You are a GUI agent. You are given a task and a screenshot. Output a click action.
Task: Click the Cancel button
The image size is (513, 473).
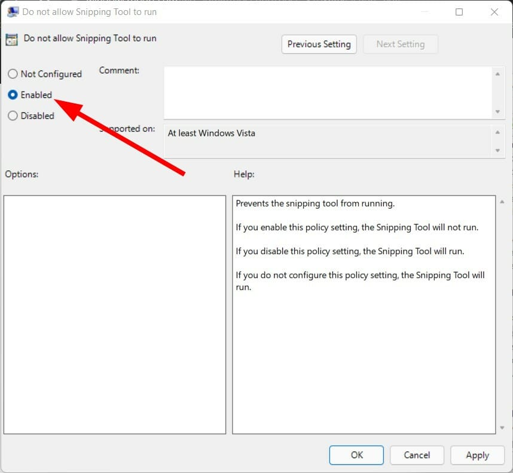417,455
